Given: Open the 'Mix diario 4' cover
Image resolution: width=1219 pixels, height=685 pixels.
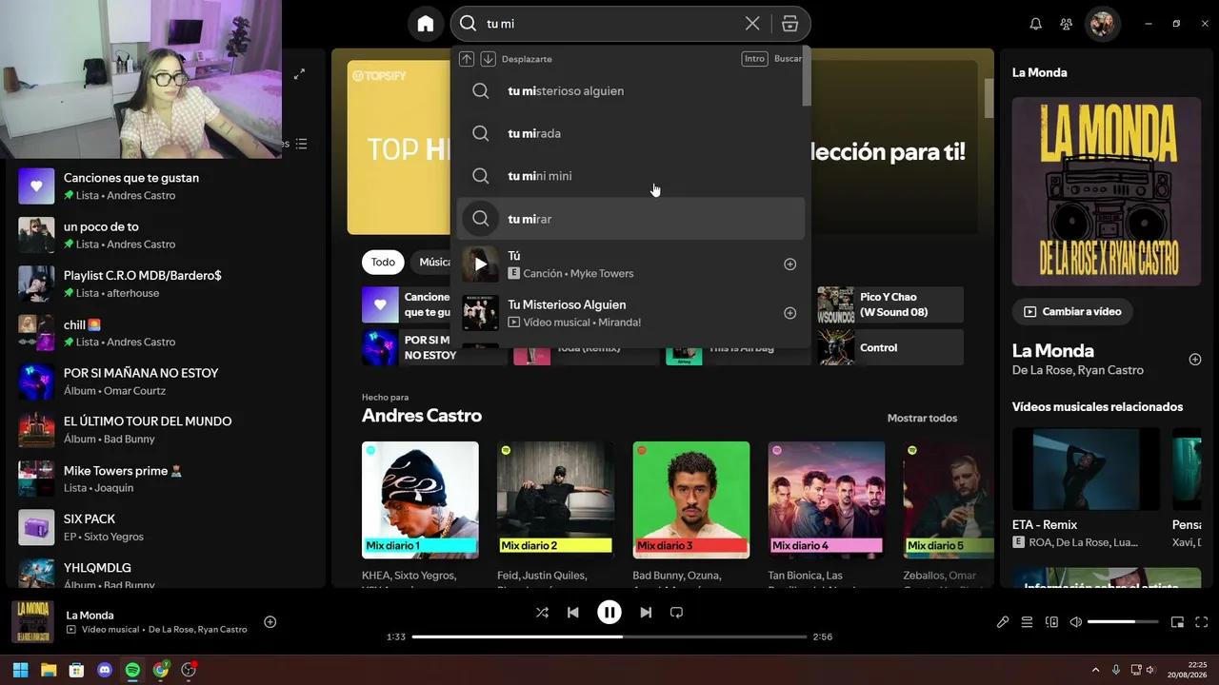Looking at the screenshot, I should (827, 499).
